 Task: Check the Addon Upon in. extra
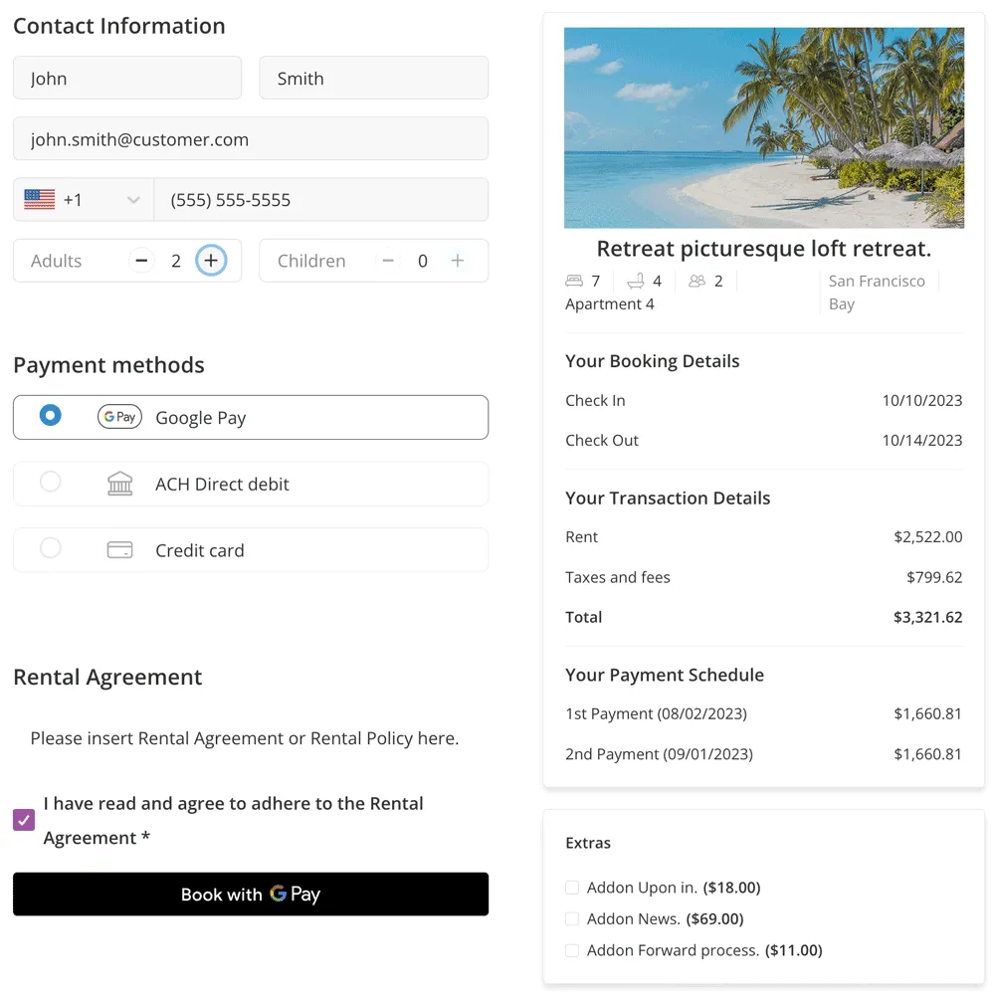point(572,888)
